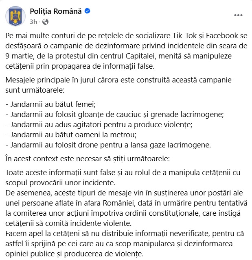Open the three-dots post options menu
252x260 pixels.
point(239,15)
